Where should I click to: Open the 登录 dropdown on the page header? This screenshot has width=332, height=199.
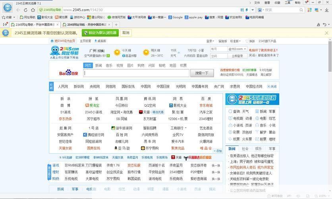point(210,41)
